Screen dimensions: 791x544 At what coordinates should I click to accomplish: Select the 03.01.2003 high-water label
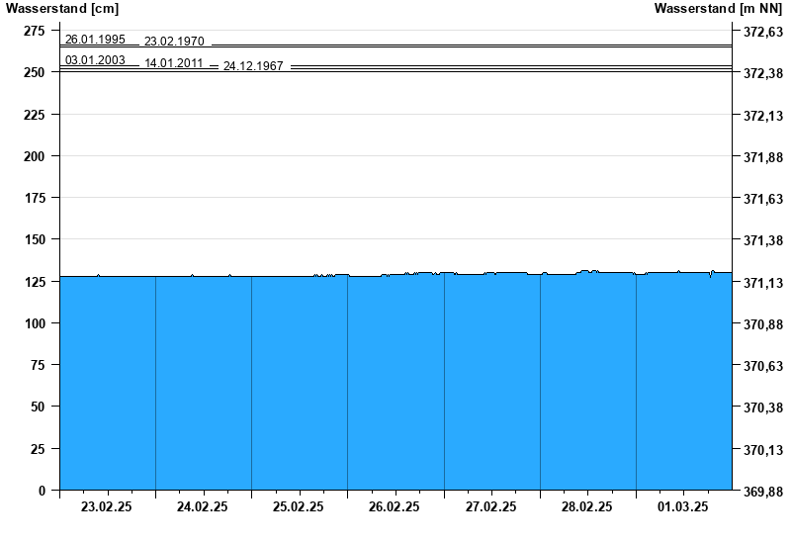coord(95,60)
